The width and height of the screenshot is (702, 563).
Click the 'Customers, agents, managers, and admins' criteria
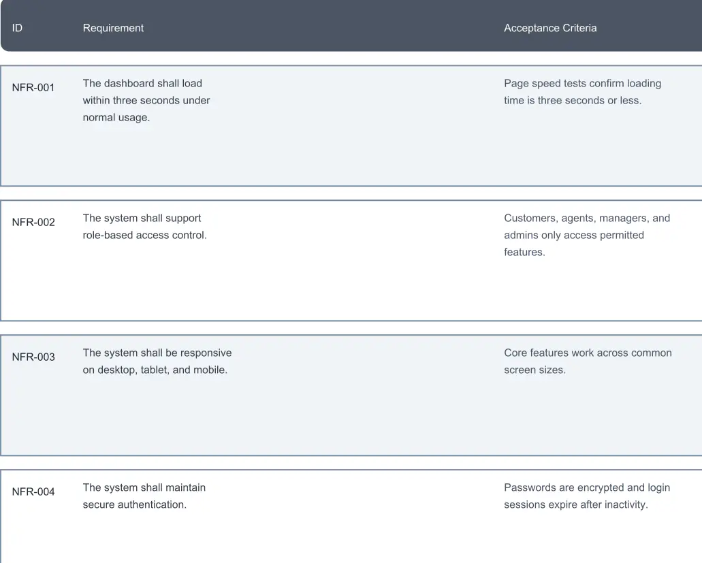[587, 235]
